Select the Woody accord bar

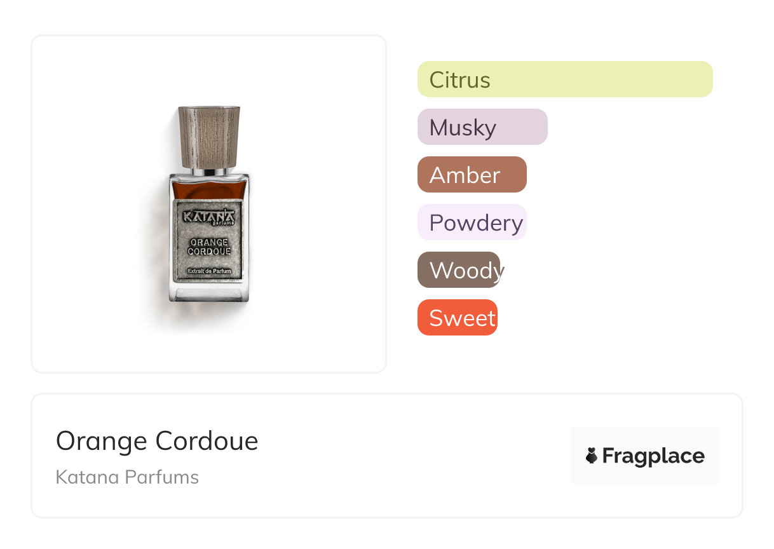459,270
